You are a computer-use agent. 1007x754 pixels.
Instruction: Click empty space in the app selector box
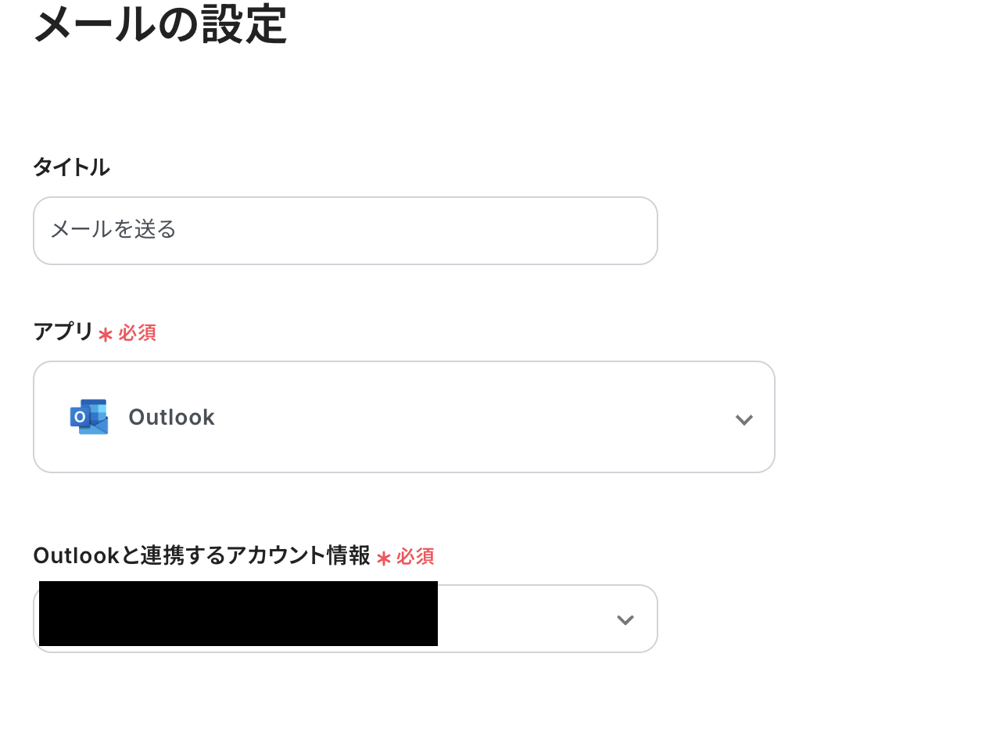[x=469, y=417]
